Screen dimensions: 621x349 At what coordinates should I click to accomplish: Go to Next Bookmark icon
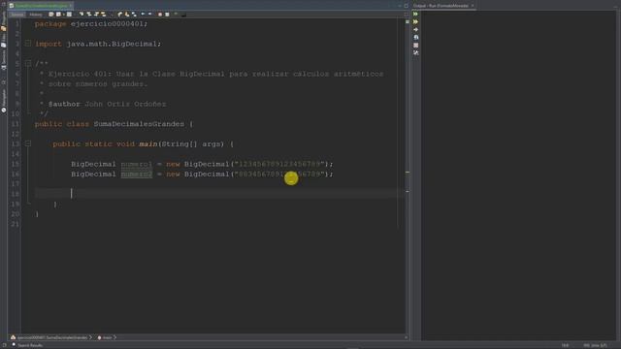(127, 15)
